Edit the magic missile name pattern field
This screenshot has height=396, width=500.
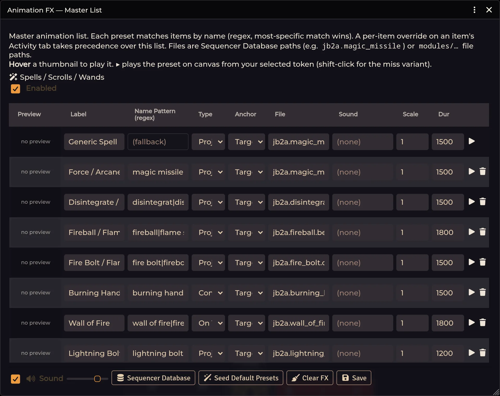point(158,172)
